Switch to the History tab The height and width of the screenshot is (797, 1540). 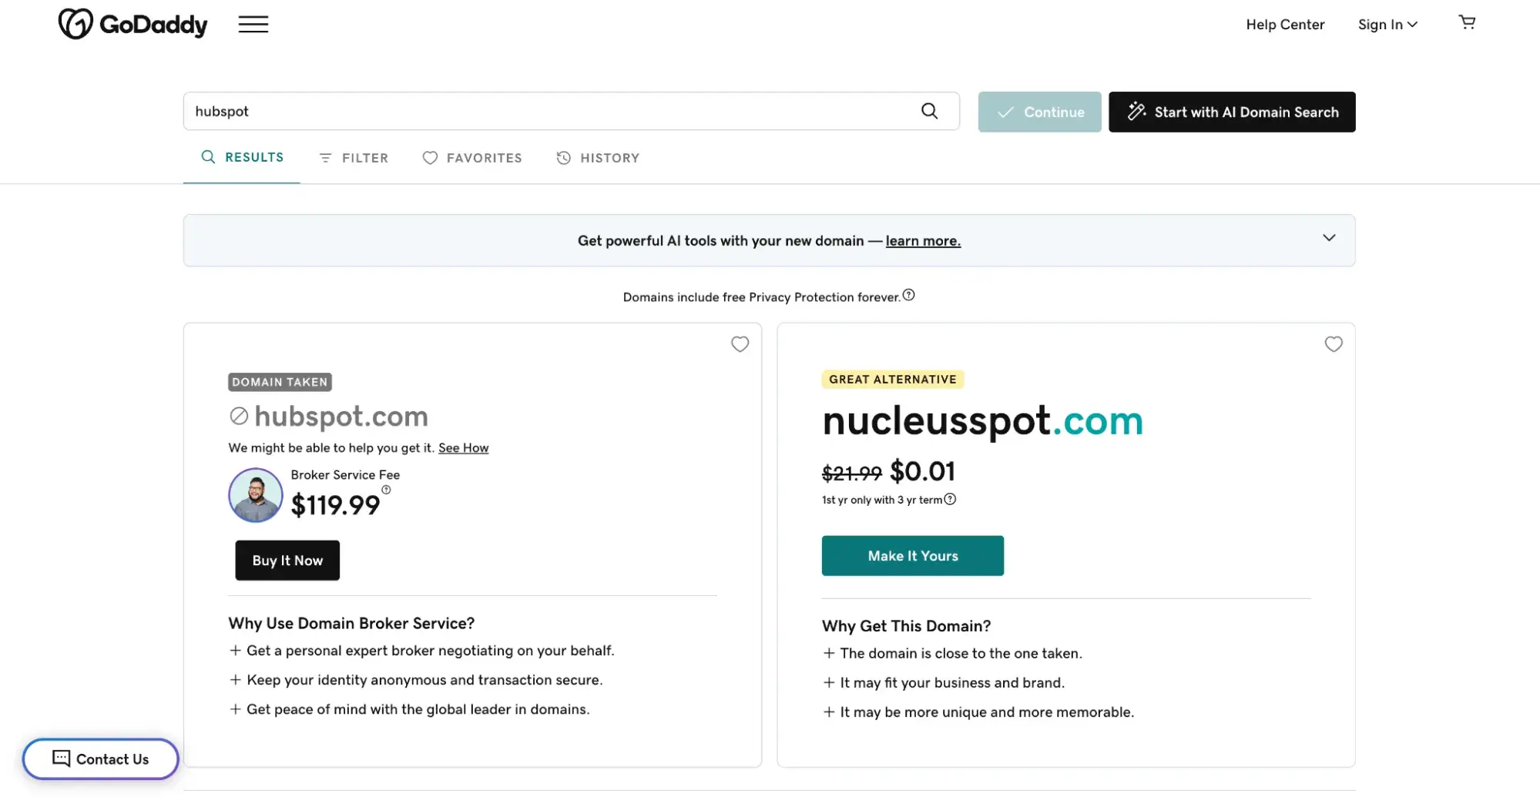(598, 158)
